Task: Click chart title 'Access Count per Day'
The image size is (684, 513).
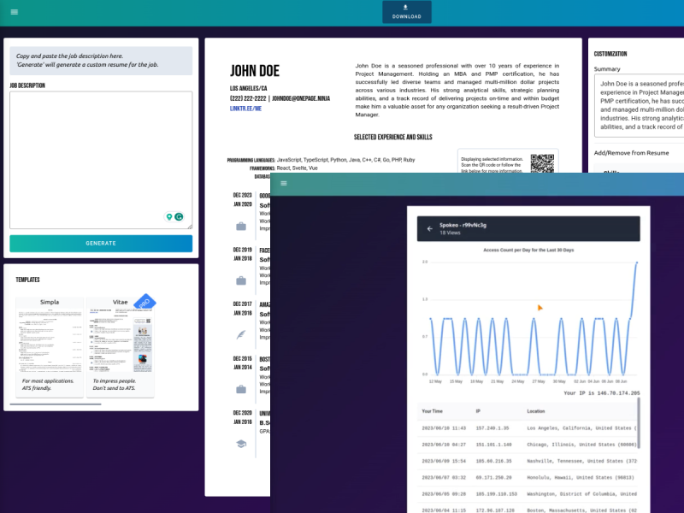Action: (x=528, y=251)
